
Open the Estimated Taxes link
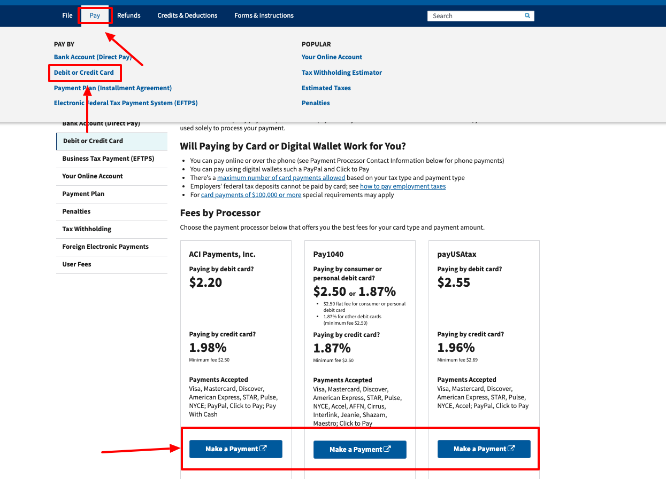[x=326, y=88]
